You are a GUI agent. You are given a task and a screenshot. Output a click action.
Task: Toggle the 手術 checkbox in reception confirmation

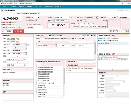pos(67,68)
